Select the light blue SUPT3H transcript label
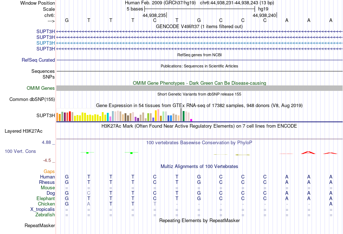343x234 pixels. [45, 43]
